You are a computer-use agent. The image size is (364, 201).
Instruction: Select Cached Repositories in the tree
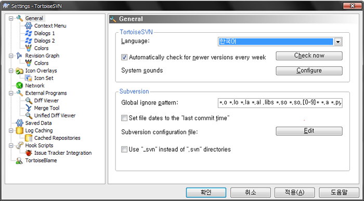click(x=57, y=138)
